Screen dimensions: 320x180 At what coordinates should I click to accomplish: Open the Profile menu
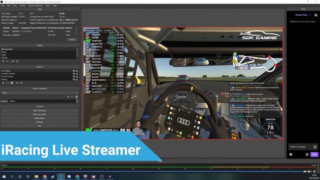pos(22,5)
